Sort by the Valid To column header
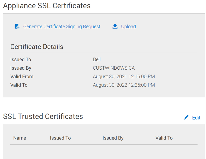This screenshot has height=159, width=206. click(164, 138)
